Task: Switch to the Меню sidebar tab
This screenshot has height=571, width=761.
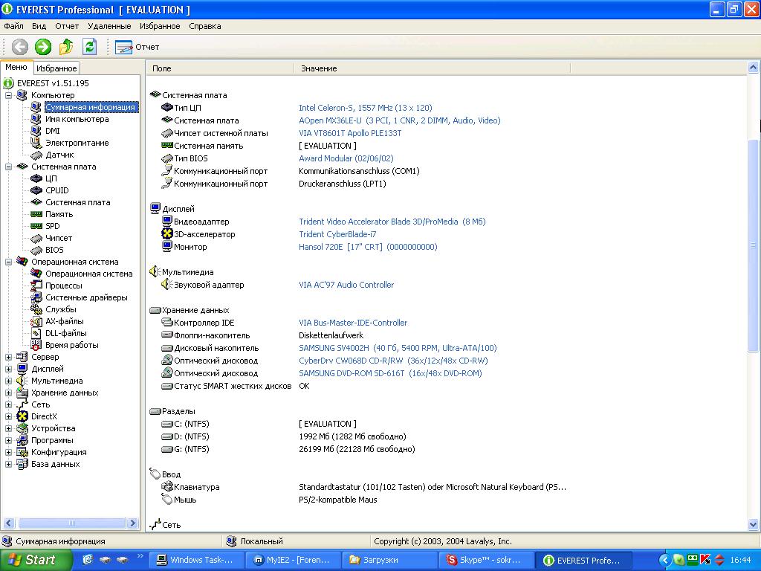Action: coord(16,67)
